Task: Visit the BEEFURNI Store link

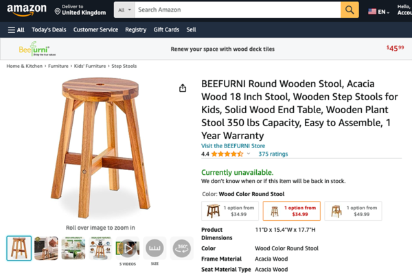Action: tap(233, 145)
